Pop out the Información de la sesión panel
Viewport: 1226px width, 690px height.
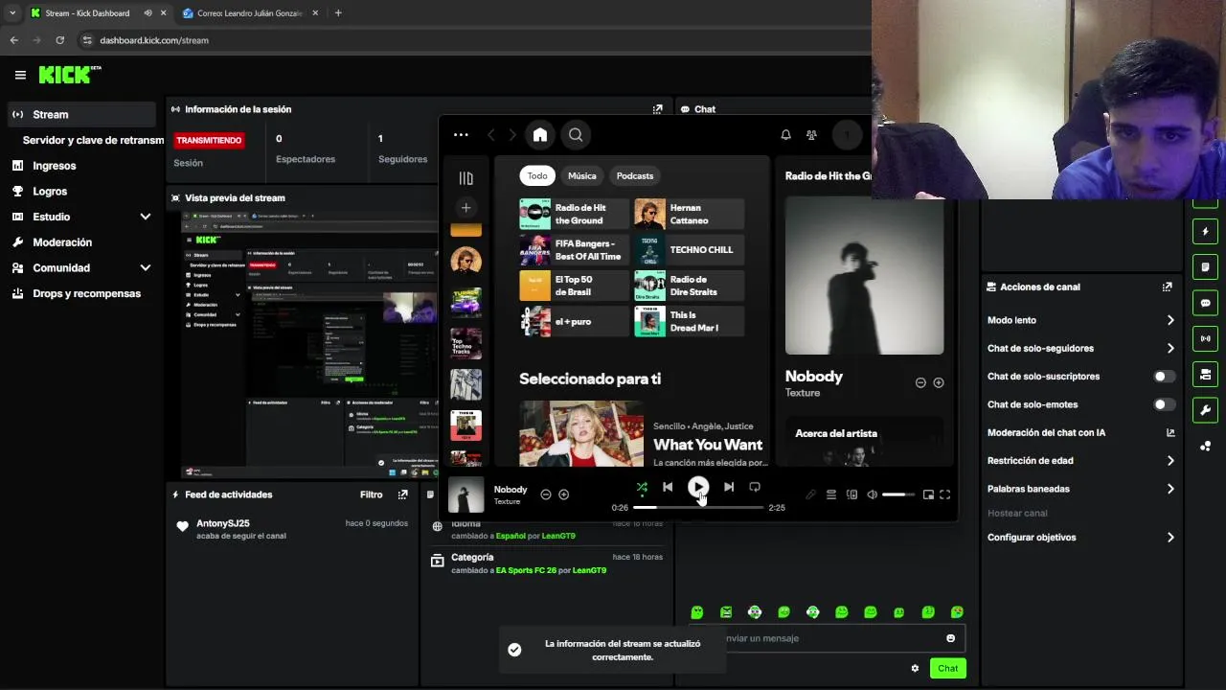tap(657, 109)
